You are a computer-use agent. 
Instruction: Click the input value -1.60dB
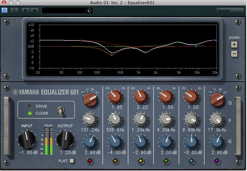coord(28,153)
